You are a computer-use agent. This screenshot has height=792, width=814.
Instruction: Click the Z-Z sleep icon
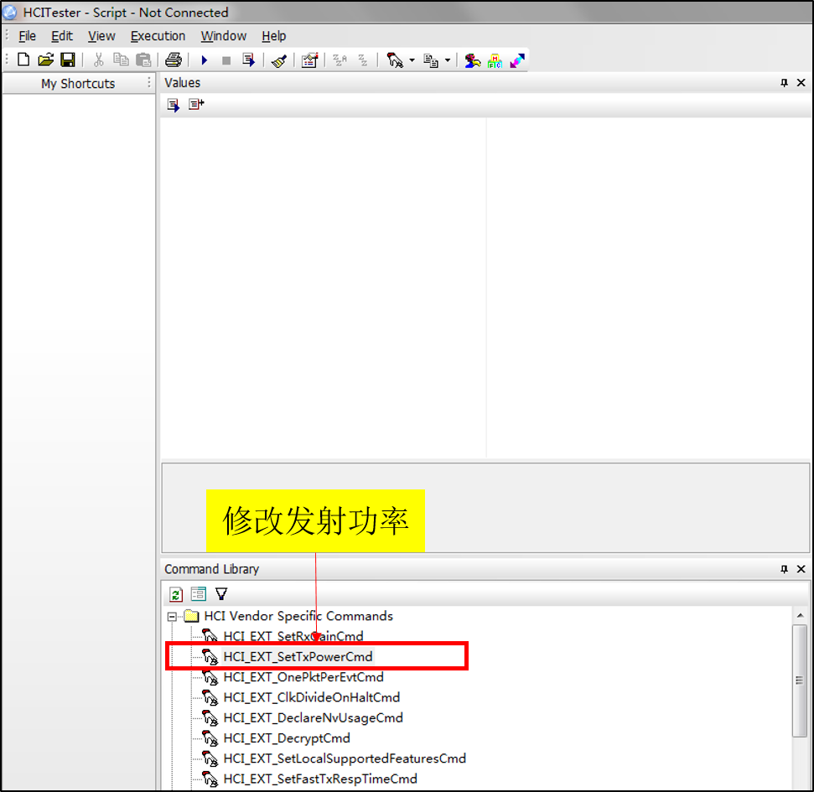pos(363,60)
